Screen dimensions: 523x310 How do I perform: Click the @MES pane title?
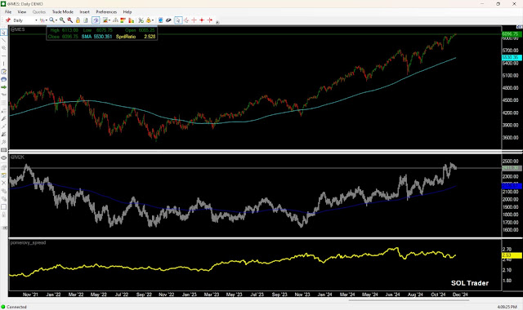pos(18,29)
